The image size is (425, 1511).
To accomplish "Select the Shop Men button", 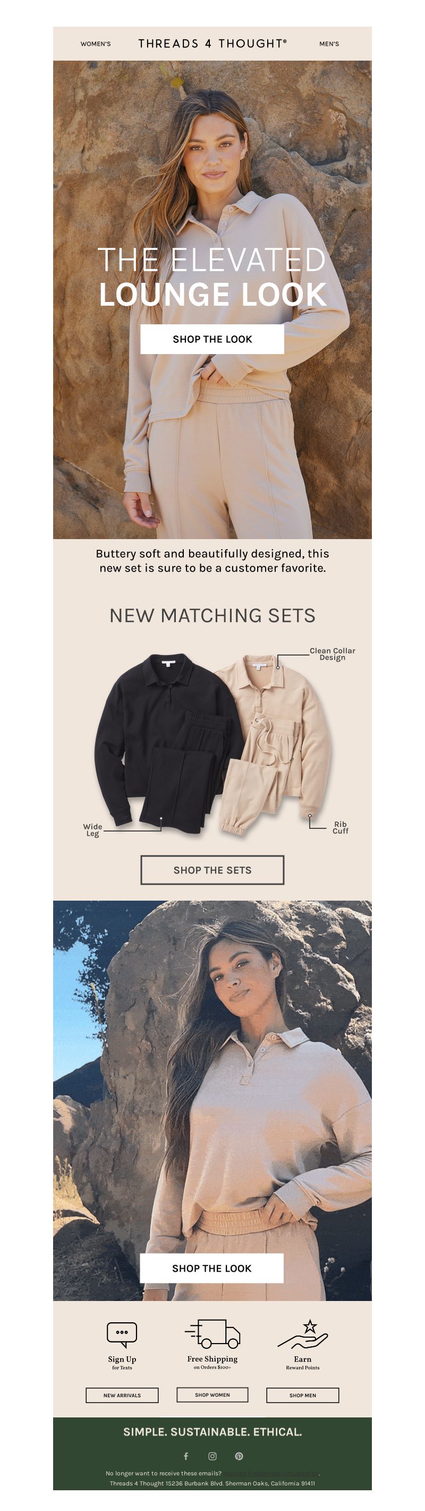I will [x=302, y=1395].
